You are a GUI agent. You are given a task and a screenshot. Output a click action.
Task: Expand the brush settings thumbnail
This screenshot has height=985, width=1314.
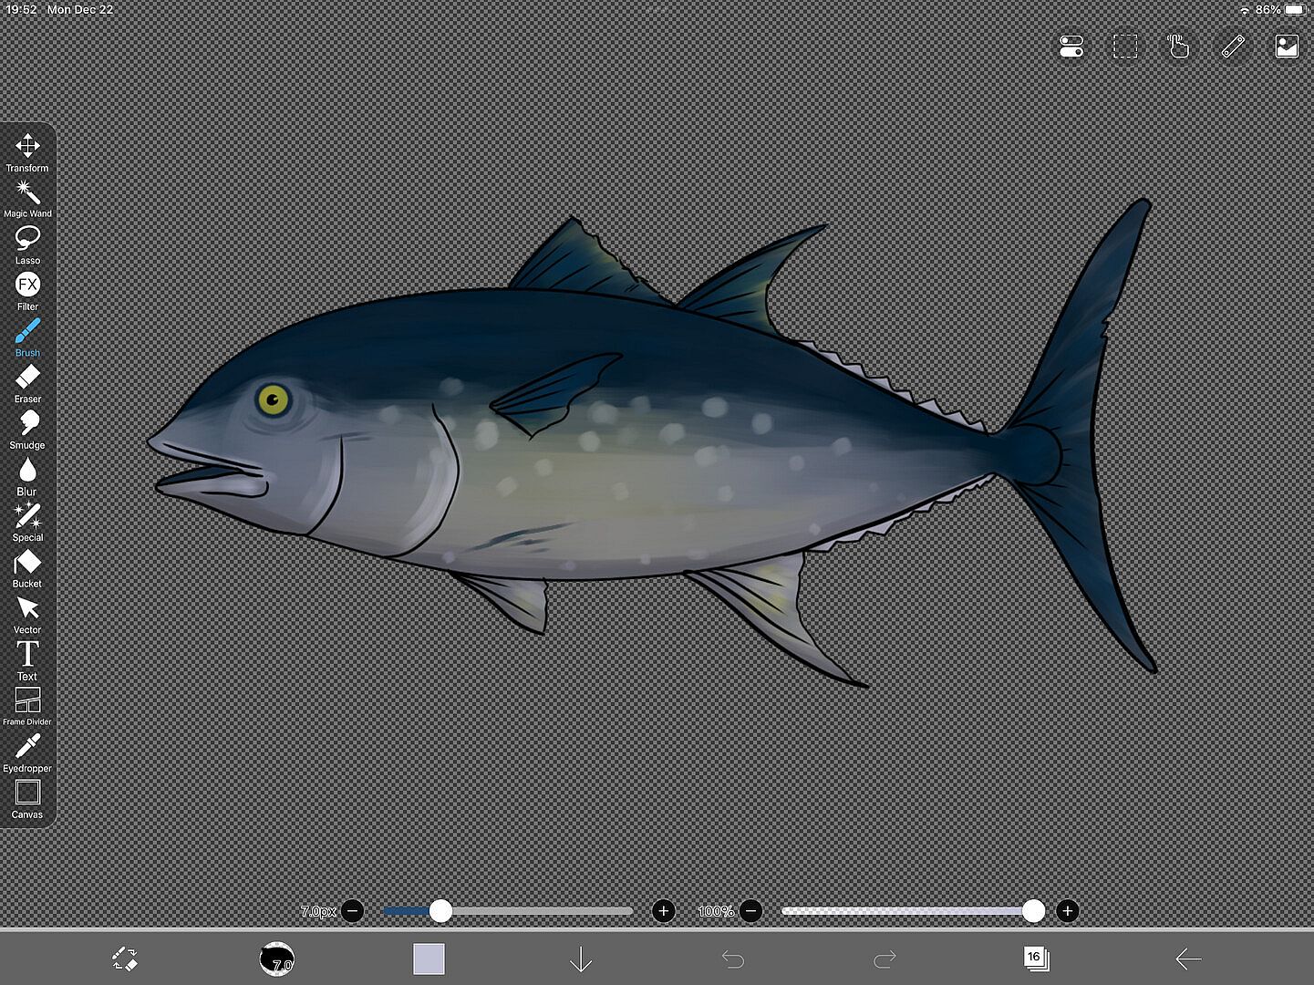[277, 959]
